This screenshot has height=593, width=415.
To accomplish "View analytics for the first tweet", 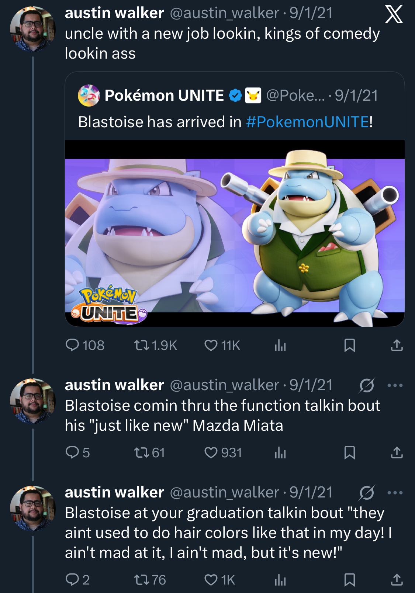I will [280, 346].
